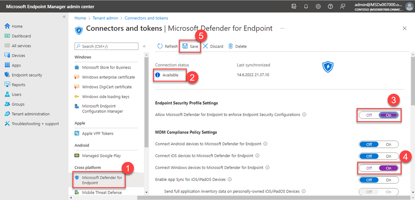Click the connectors list scroll up arrow
Image resolution: width=415 pixels, height=200 pixels.
click(146, 54)
